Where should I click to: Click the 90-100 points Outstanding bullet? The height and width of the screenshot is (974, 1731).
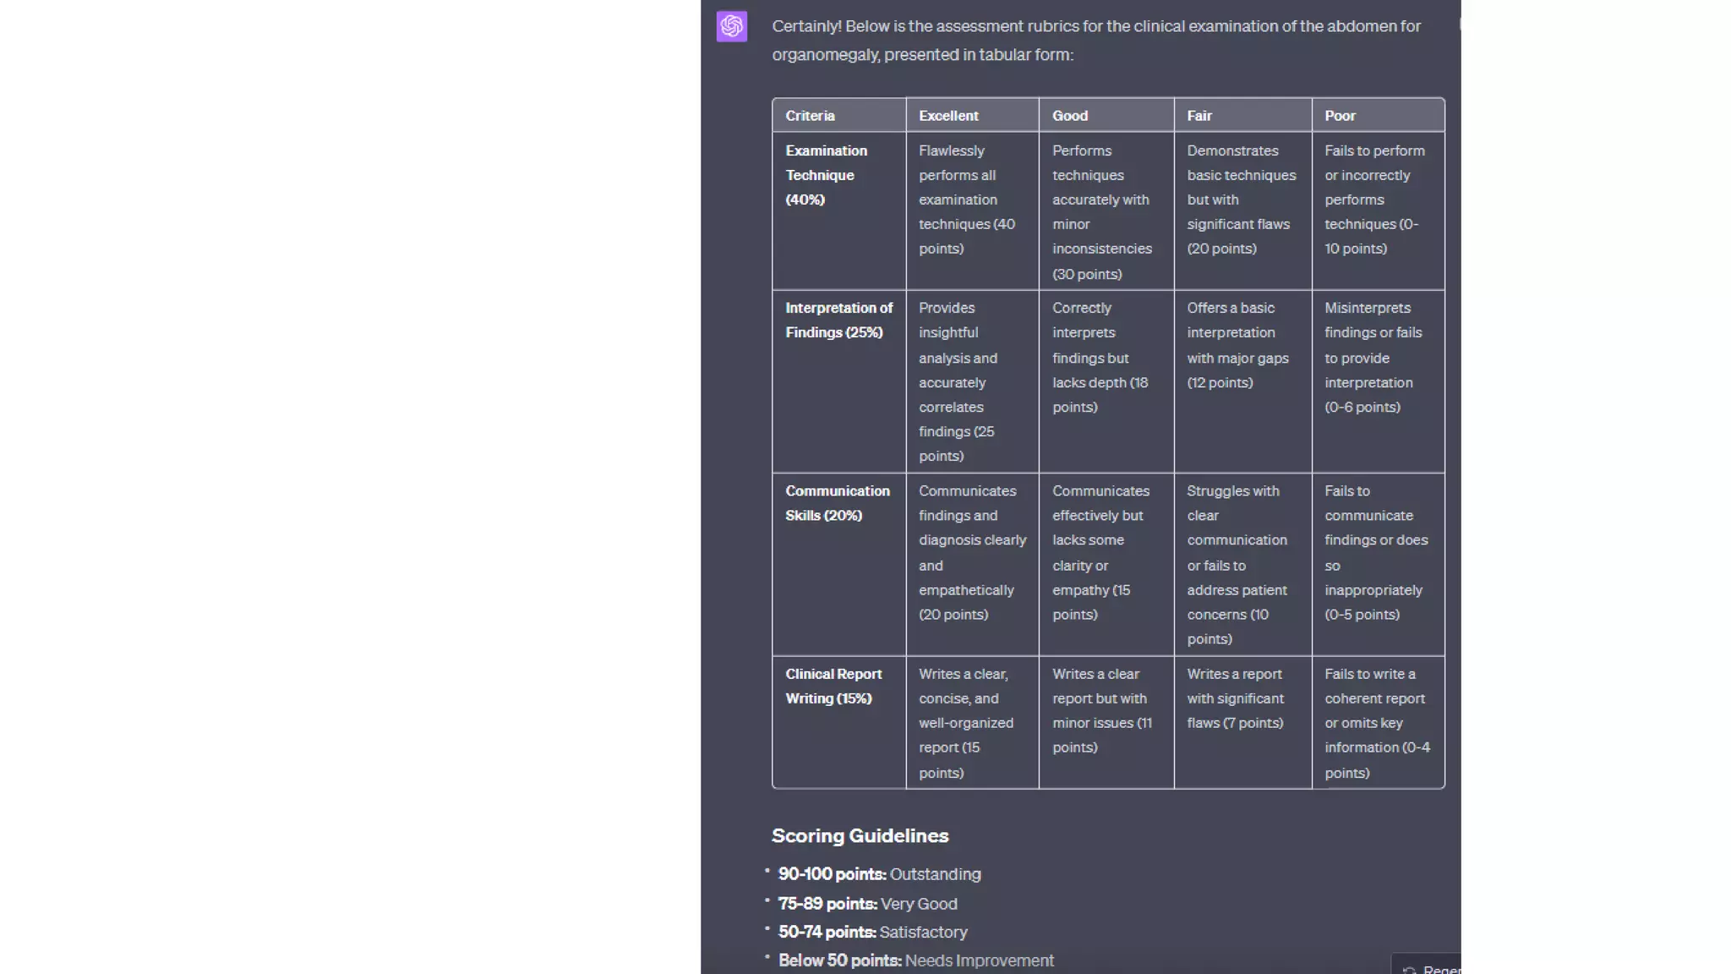[879, 874]
